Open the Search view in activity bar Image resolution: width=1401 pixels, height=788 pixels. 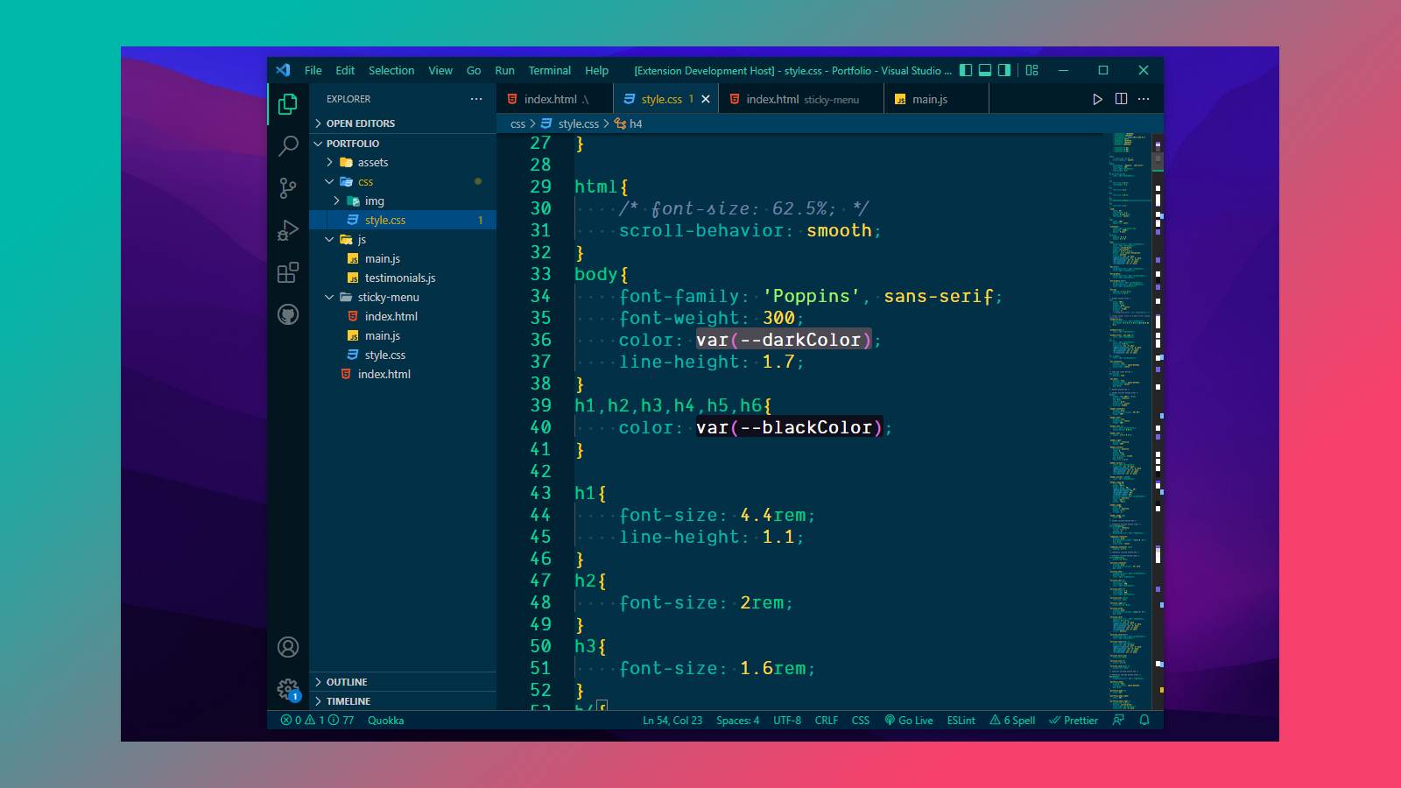[x=287, y=145]
